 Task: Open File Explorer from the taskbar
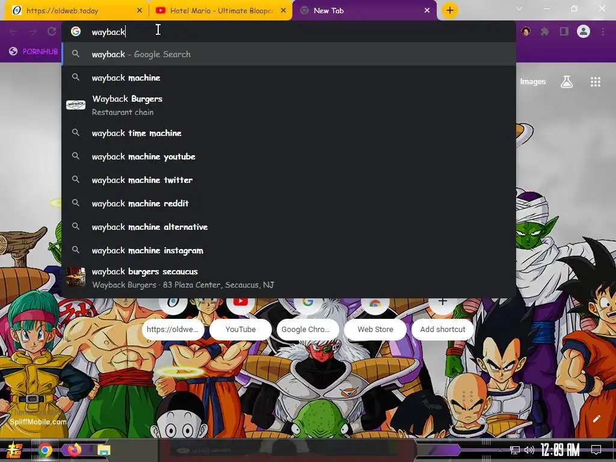pos(104,450)
